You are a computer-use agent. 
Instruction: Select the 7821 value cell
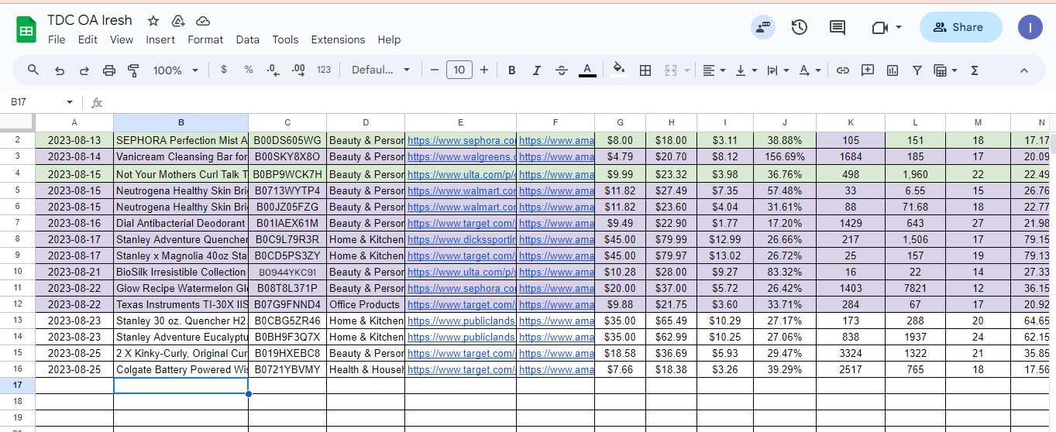(x=915, y=288)
